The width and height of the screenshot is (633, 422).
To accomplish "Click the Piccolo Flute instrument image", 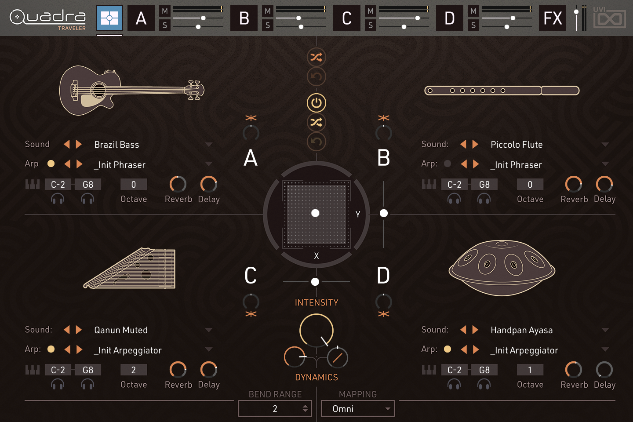I will tap(502, 91).
